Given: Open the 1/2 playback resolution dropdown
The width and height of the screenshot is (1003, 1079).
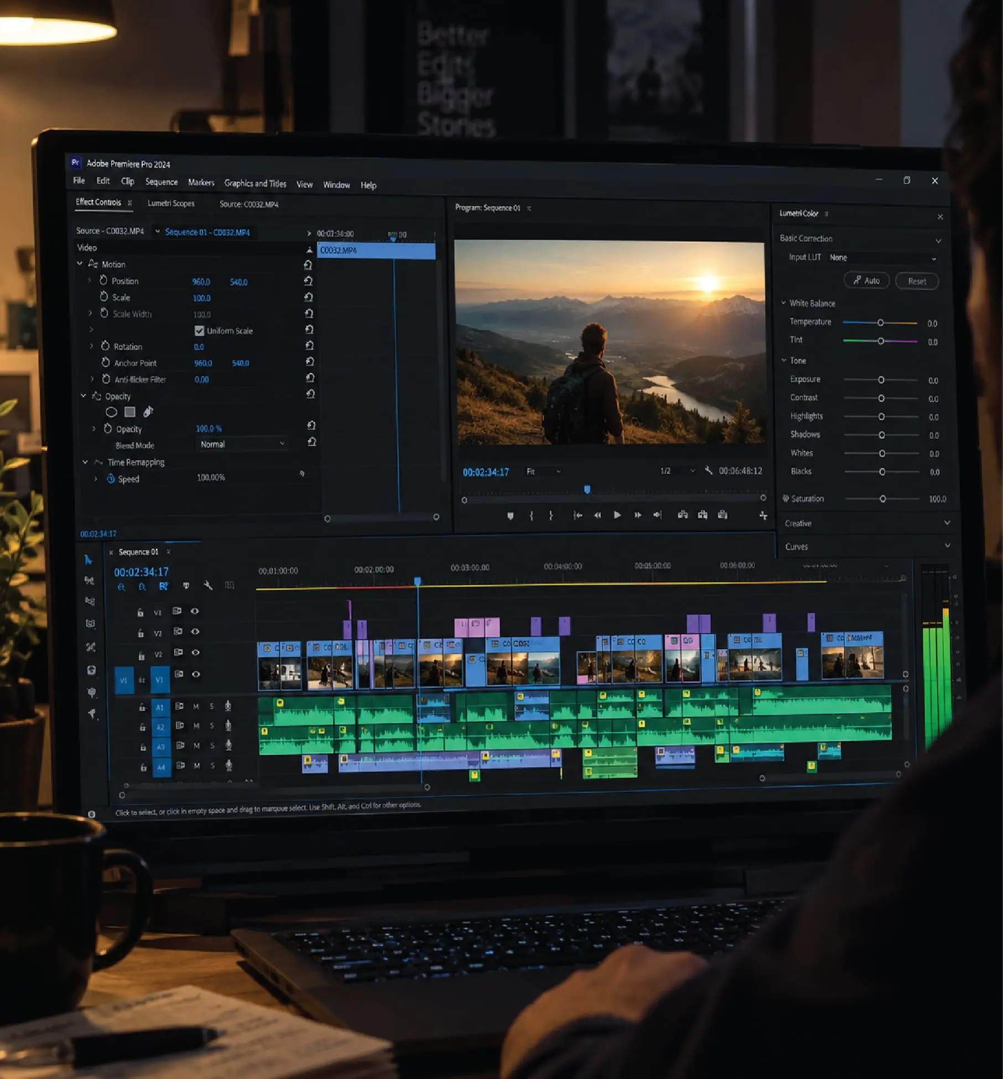Looking at the screenshot, I should [x=677, y=471].
